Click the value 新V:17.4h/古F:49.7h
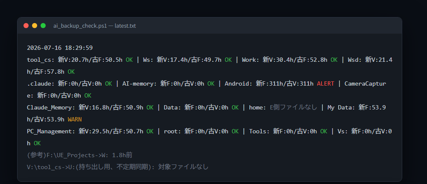This screenshot has height=184, width=427. click(189, 60)
